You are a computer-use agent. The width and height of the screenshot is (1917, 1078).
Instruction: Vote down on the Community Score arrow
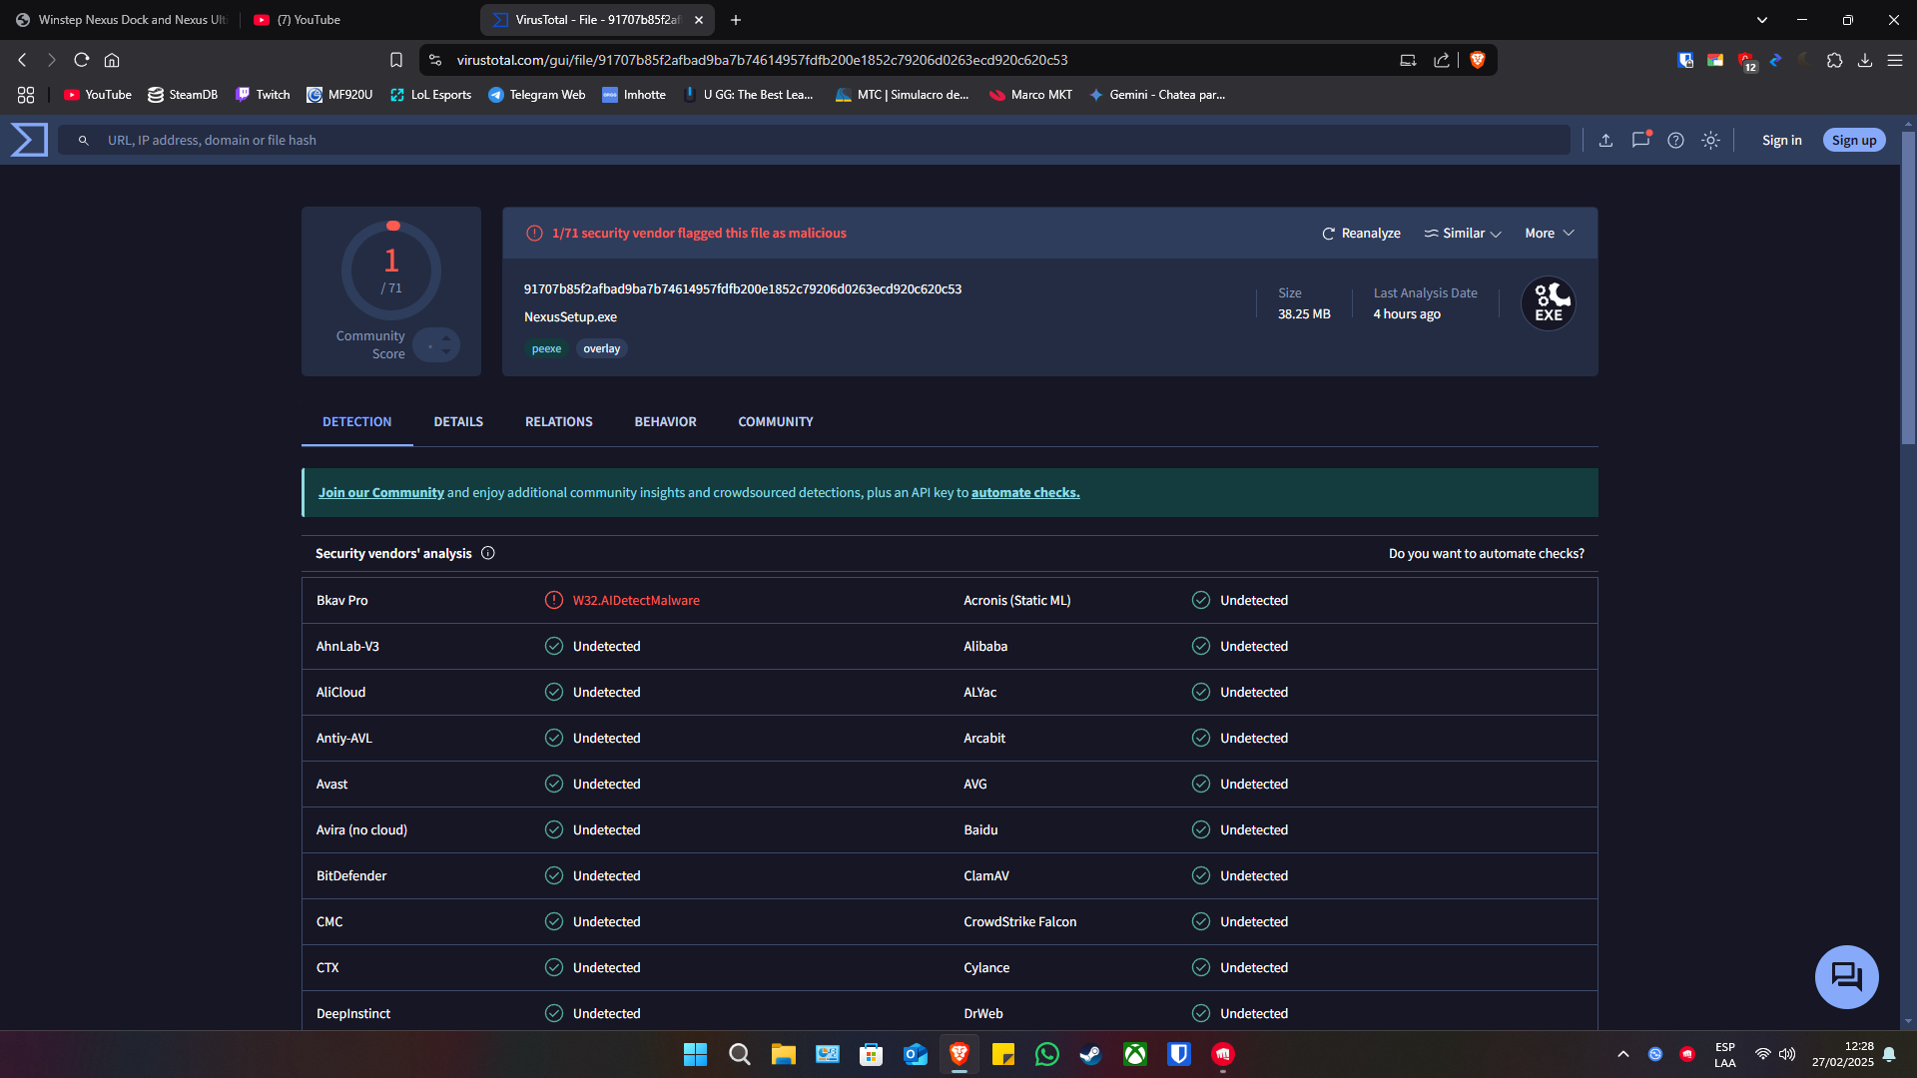(446, 352)
